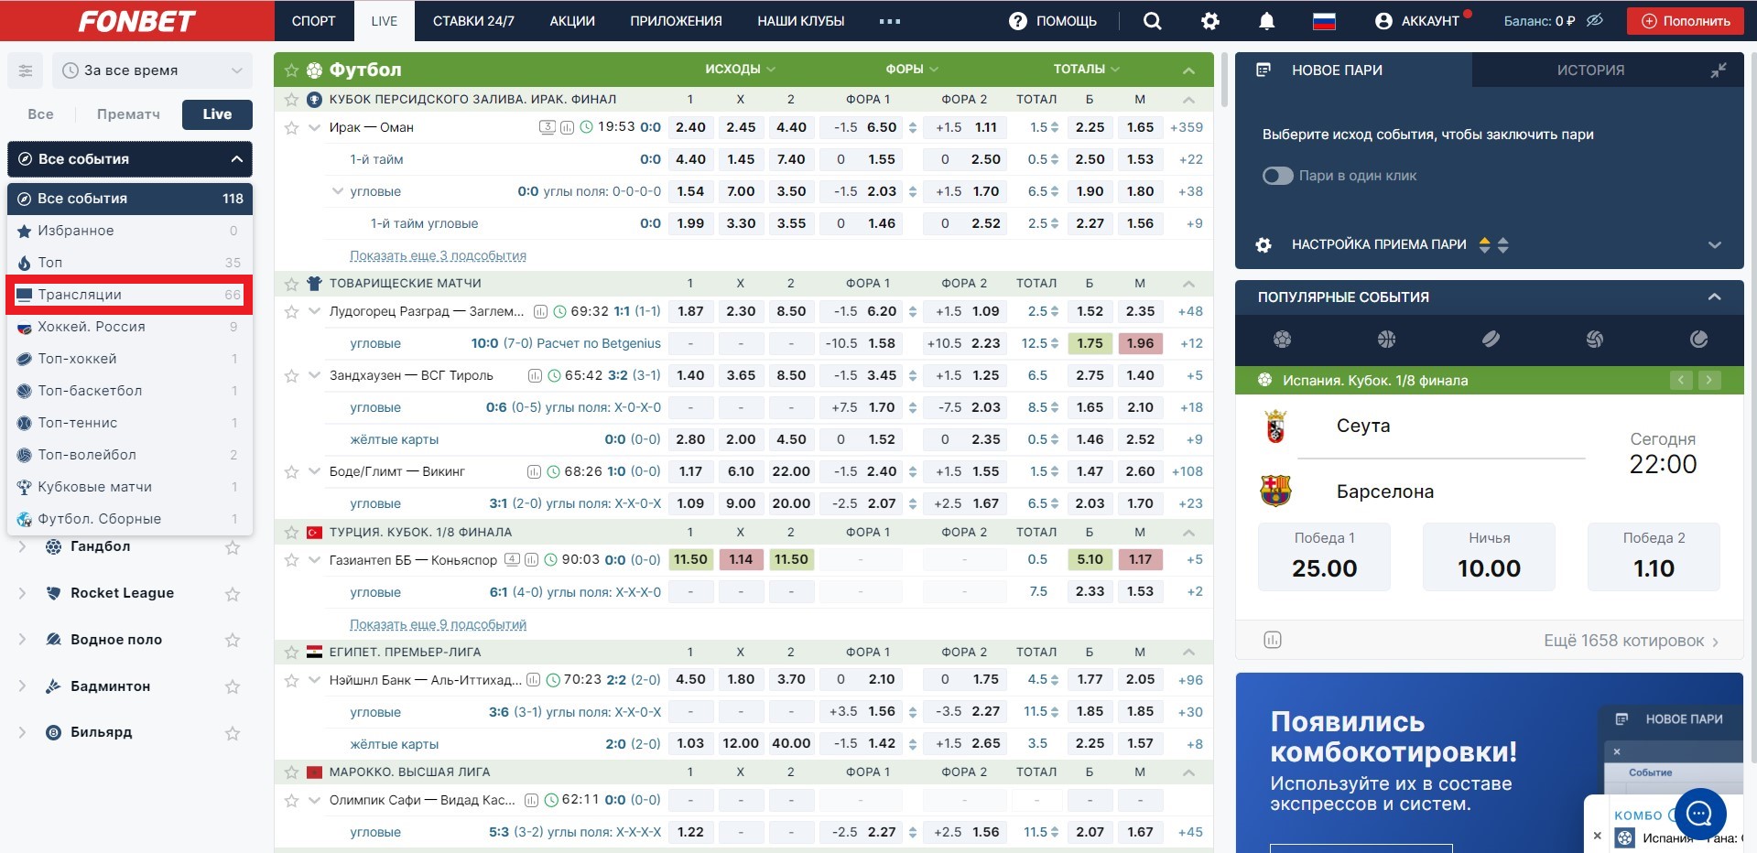The width and height of the screenshot is (1757, 853).
Task: Favorite the Rocket League star
Action: click(x=233, y=594)
